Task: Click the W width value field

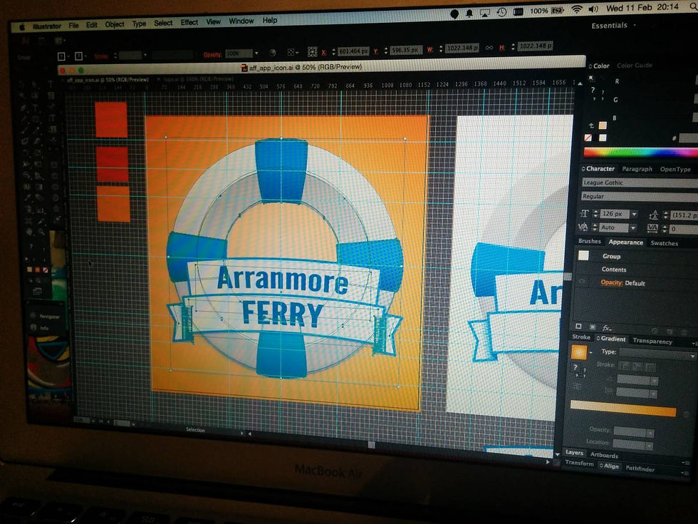Action: 462,47
